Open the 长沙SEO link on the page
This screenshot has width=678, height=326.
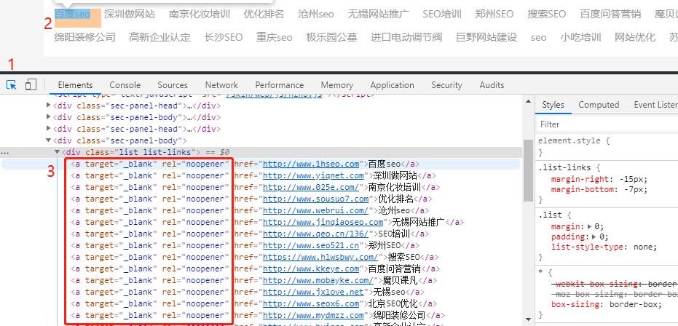[223, 37]
